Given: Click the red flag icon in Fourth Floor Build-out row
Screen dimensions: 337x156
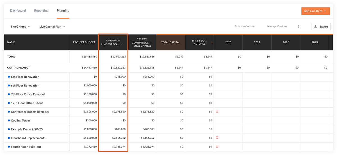Looking at the screenshot, I should pyautogui.click(x=217, y=146).
